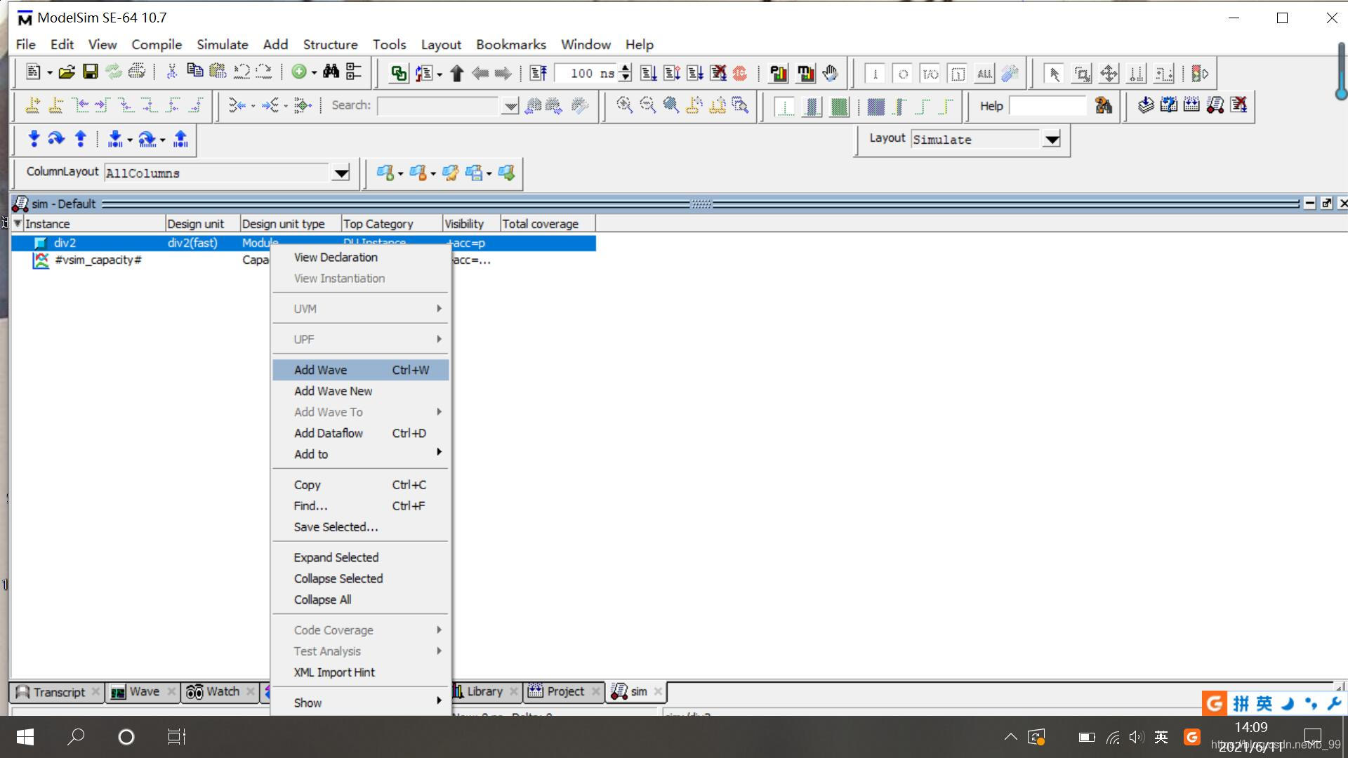Click the Design unit column header

click(196, 224)
